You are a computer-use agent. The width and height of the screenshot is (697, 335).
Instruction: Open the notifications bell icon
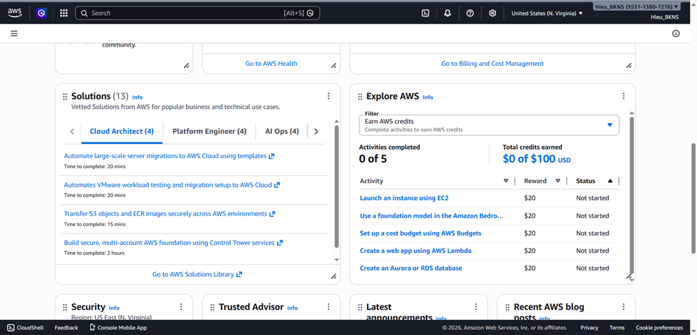[448, 14]
